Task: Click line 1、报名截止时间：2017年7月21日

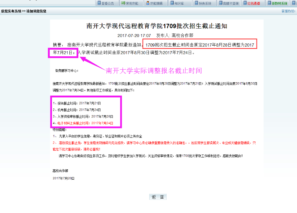Action: pyautogui.click(x=77, y=103)
